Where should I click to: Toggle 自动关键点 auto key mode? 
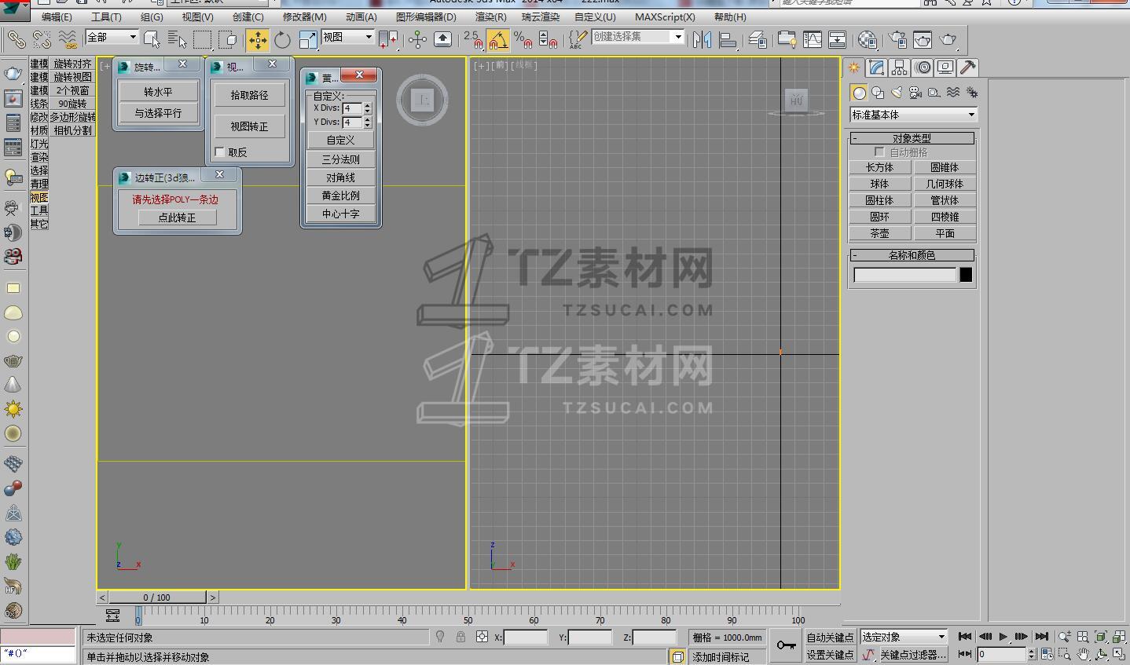pos(830,638)
